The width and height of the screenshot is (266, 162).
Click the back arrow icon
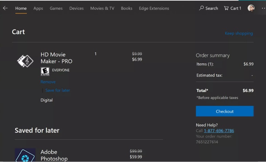(x=5, y=8)
